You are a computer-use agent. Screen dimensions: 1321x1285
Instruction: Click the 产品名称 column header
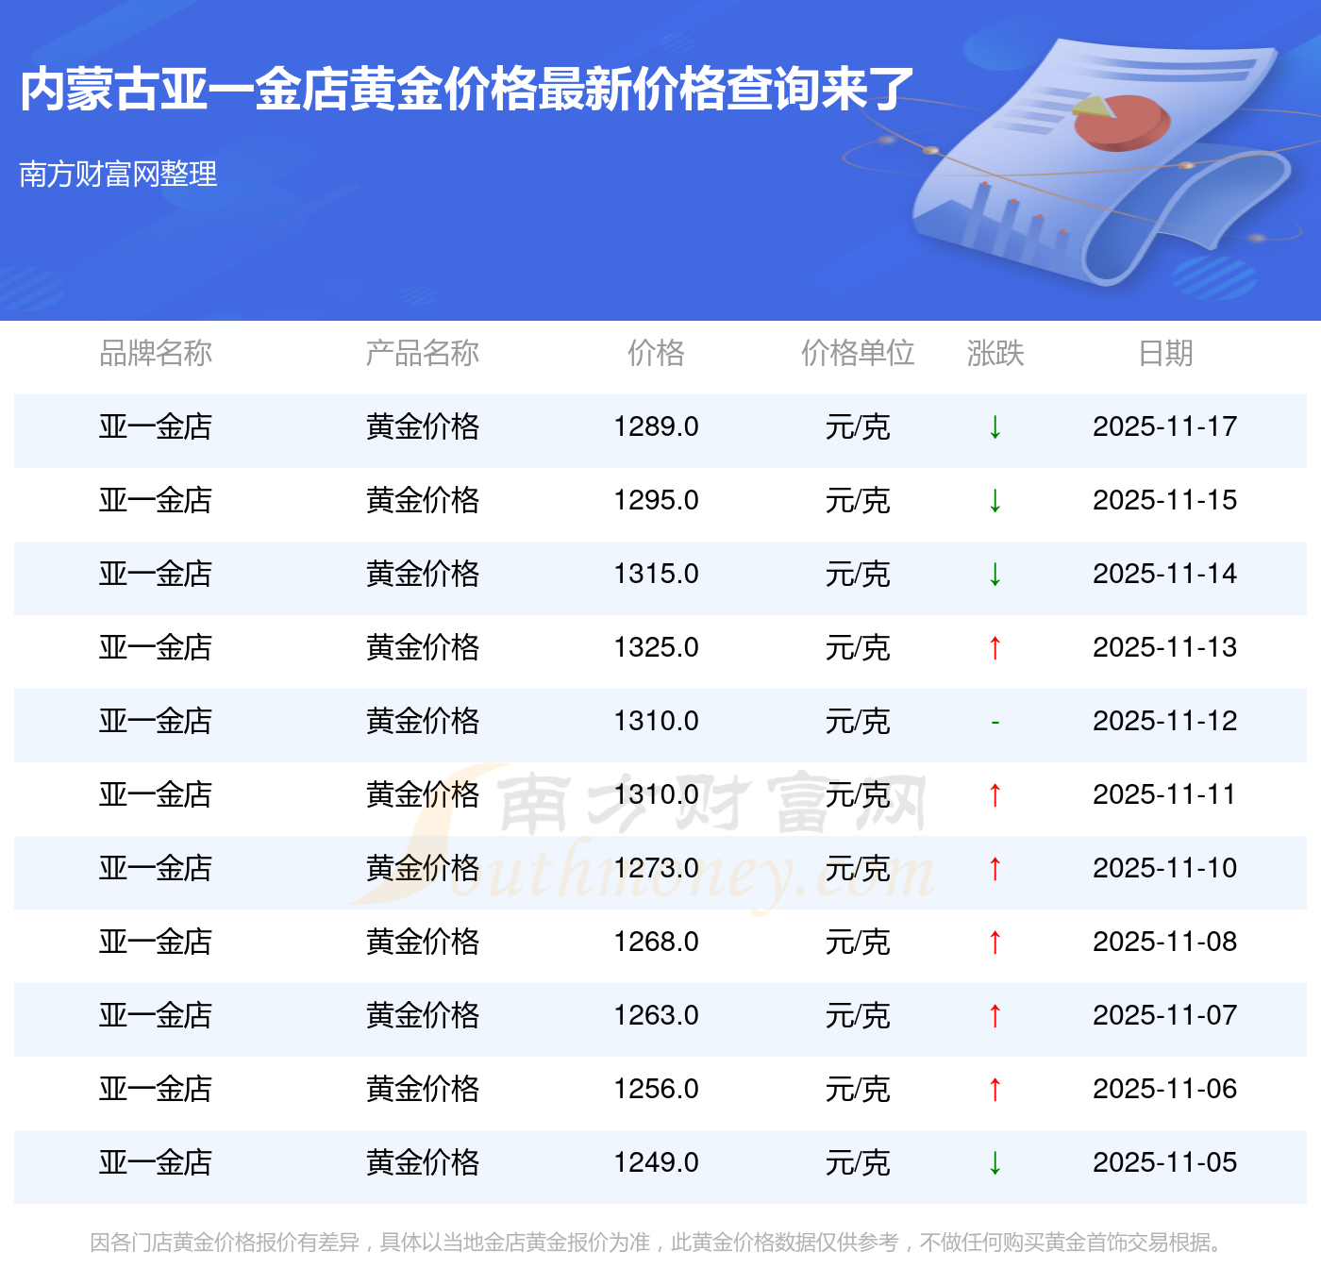422,353
